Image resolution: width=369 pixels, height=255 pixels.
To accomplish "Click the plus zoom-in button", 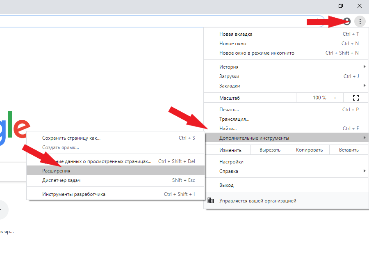I will pos(335,98).
